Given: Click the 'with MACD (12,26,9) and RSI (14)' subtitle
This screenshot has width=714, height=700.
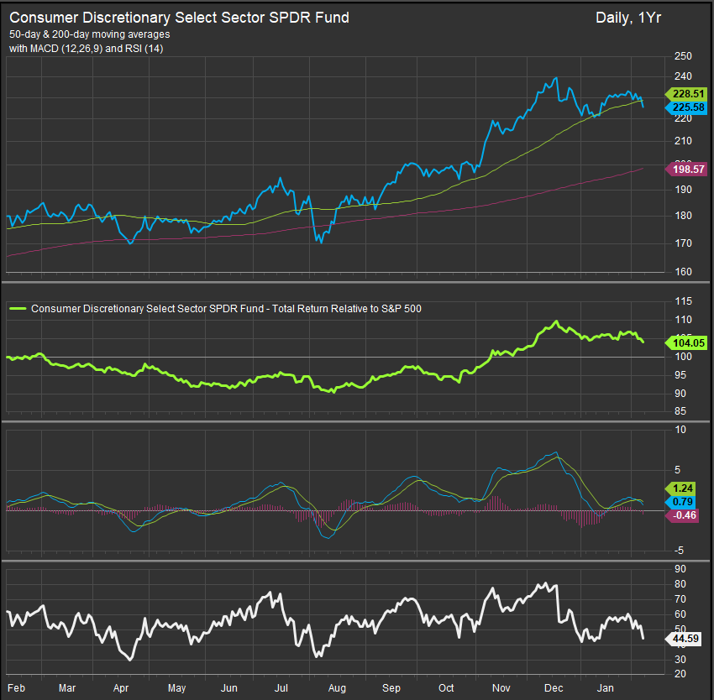Looking at the screenshot, I should click(86, 48).
